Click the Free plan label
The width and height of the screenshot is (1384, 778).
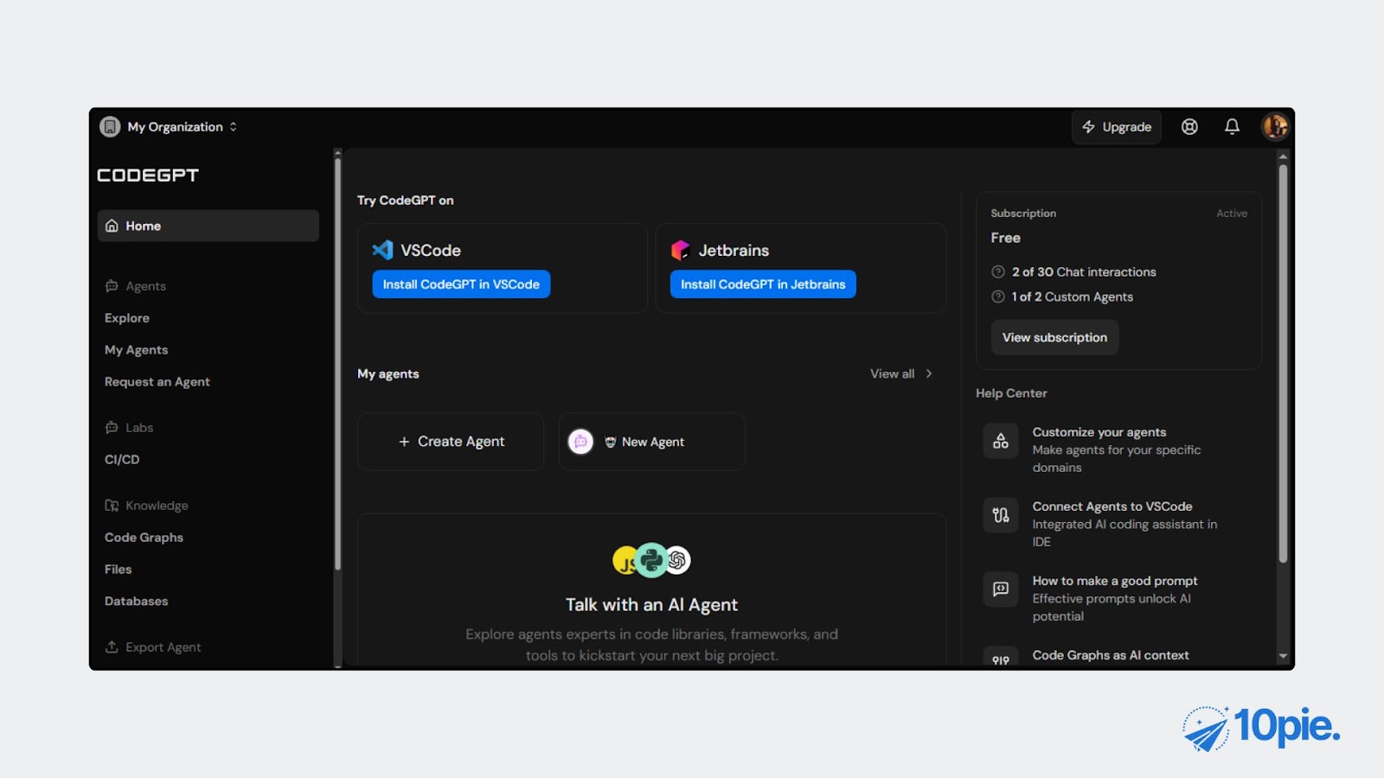click(x=1006, y=238)
